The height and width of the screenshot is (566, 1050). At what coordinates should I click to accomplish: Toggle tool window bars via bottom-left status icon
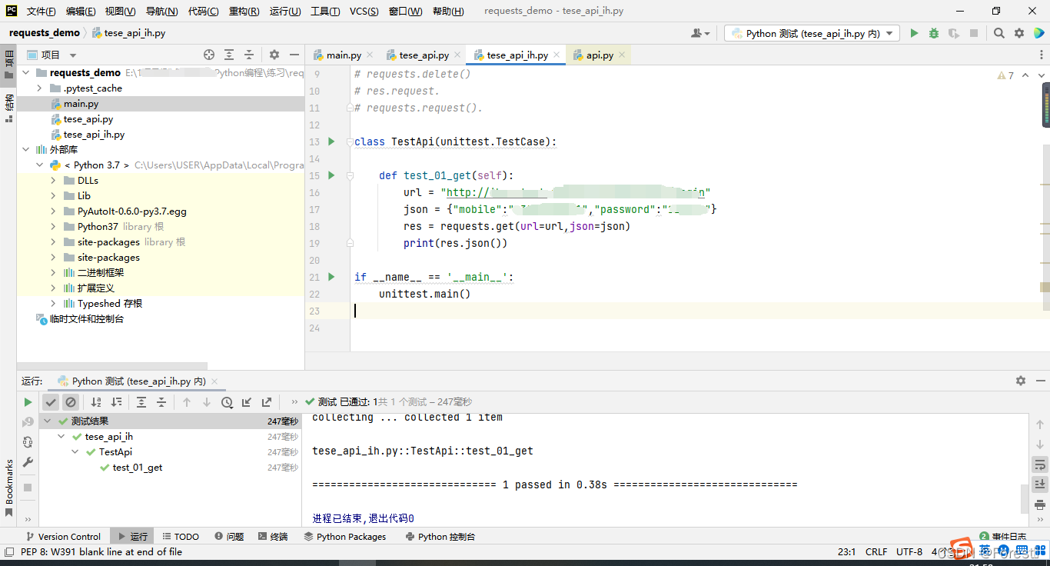click(x=8, y=551)
